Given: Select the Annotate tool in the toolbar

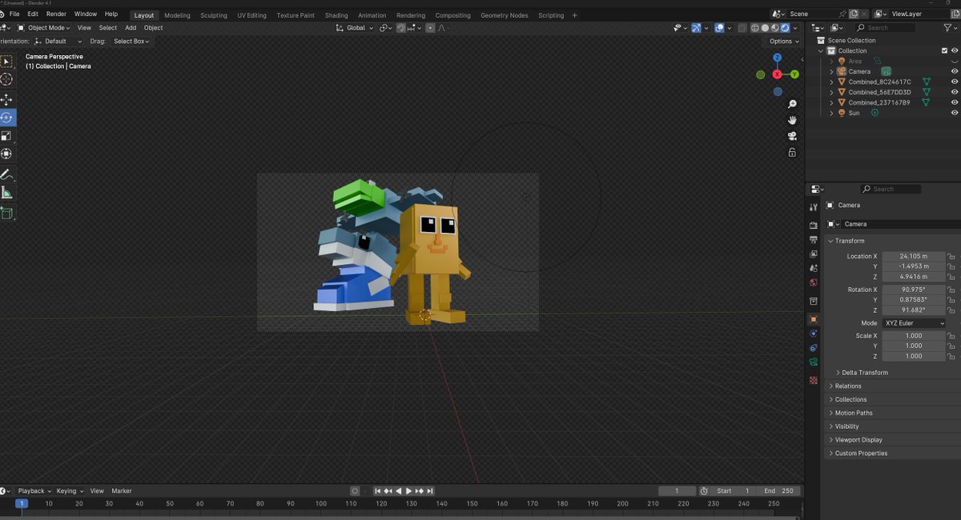Looking at the screenshot, I should pyautogui.click(x=6, y=174).
